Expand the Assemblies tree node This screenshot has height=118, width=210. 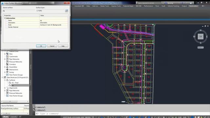(5, 67)
